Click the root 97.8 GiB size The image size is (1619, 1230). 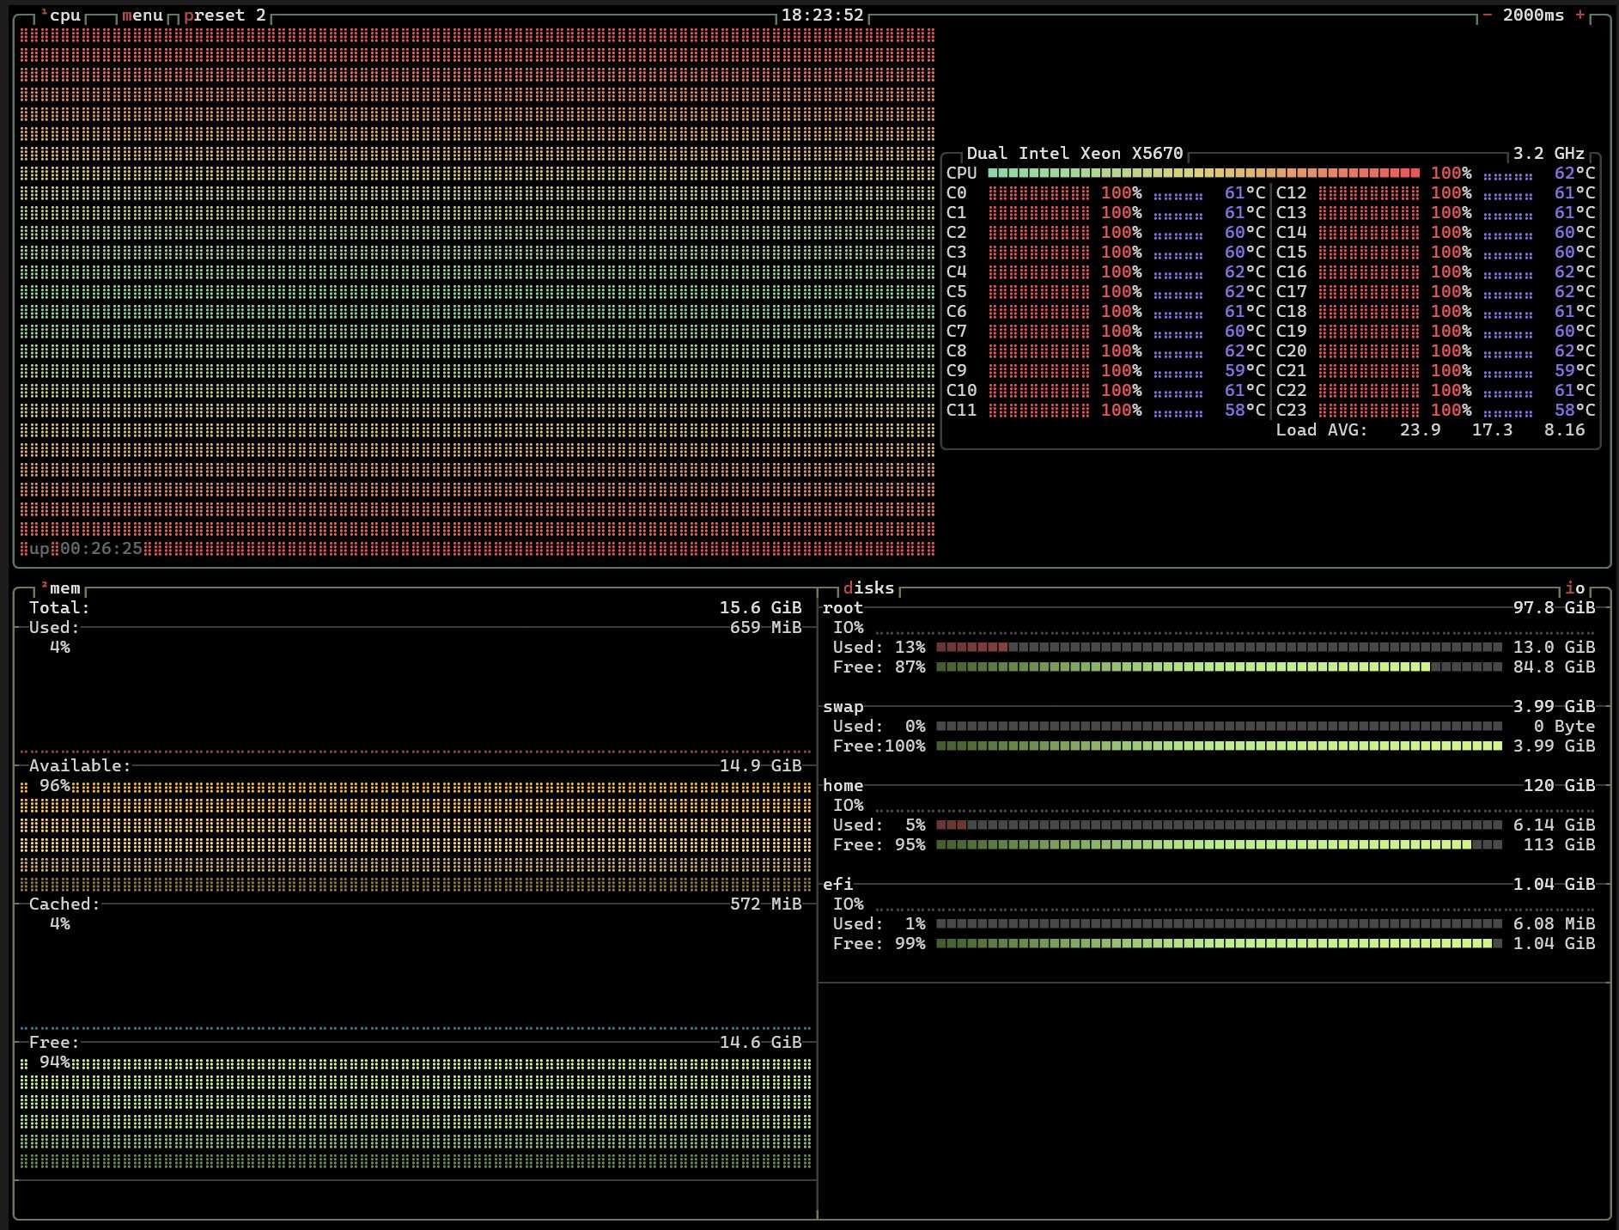[x=1555, y=607]
